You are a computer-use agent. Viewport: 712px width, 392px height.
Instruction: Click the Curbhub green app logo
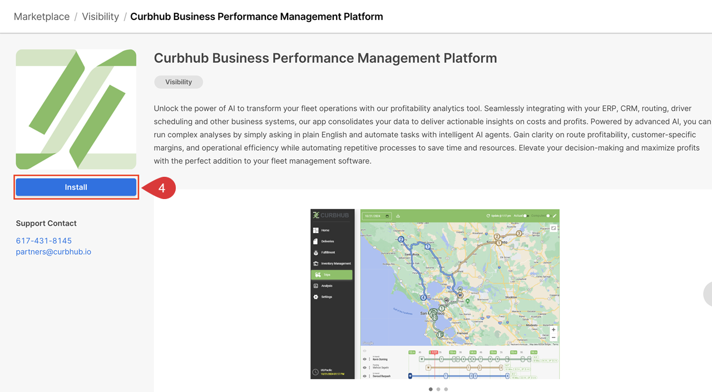point(76,109)
